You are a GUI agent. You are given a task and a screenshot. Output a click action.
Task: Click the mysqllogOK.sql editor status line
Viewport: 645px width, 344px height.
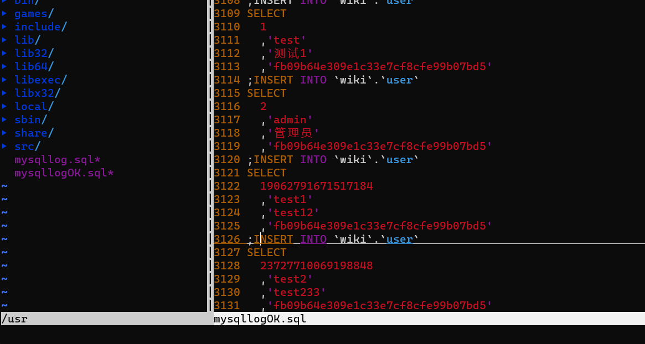429,319
